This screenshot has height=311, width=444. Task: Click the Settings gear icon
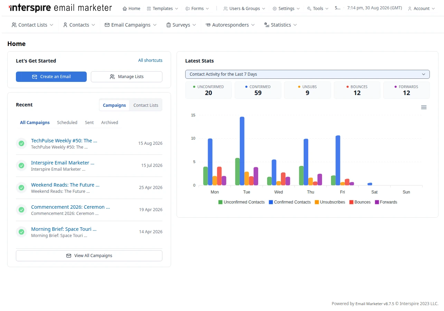275,9
